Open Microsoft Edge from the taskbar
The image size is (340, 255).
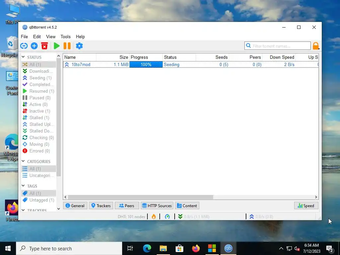[x=147, y=248]
